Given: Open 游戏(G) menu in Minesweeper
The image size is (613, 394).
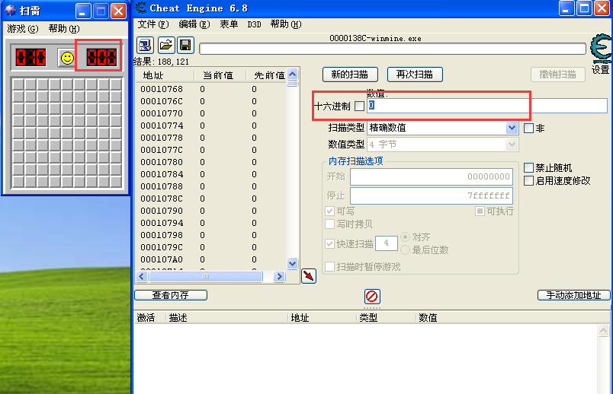Looking at the screenshot, I should coord(23,28).
